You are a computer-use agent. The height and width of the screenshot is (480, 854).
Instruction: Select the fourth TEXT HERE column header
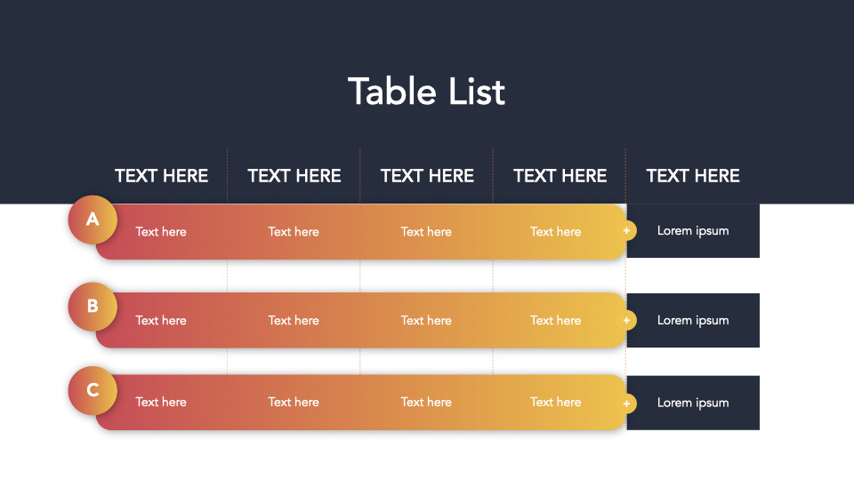tap(560, 176)
